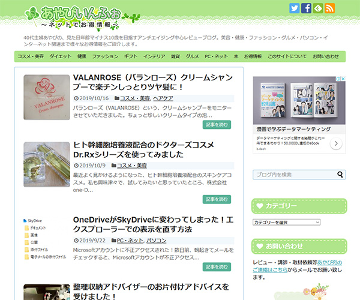
Task: Click the 2019/10/9 post date
Action: [x=92, y=166]
